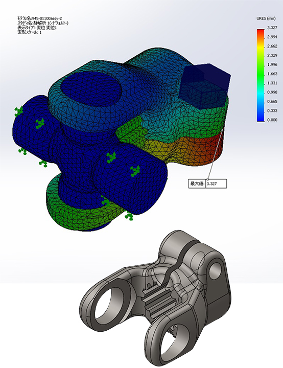The image size is (283, 368).
Task: Select legend value 1.331
Action: [272, 83]
